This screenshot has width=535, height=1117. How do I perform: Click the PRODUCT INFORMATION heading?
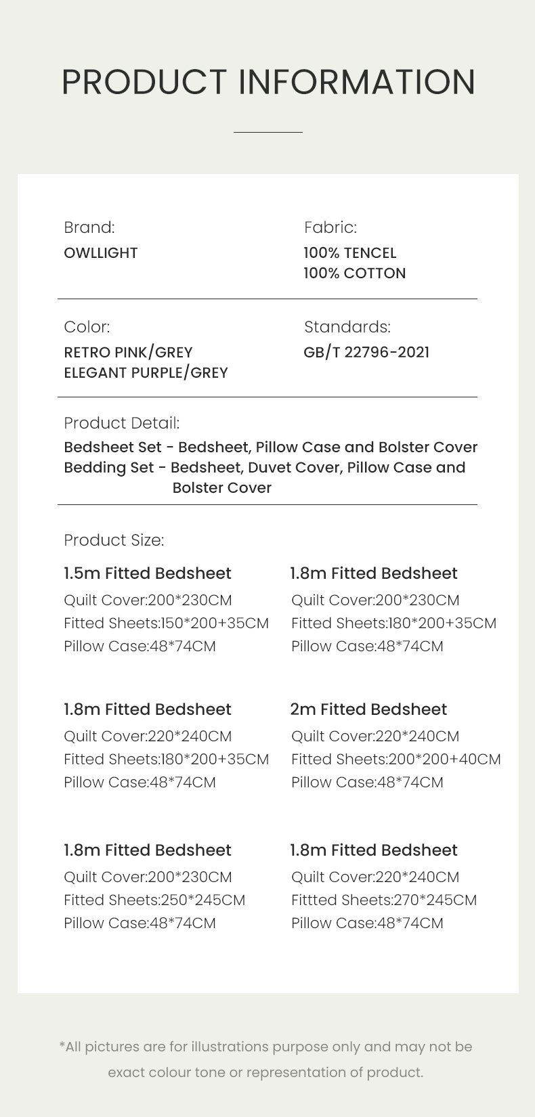(x=268, y=82)
